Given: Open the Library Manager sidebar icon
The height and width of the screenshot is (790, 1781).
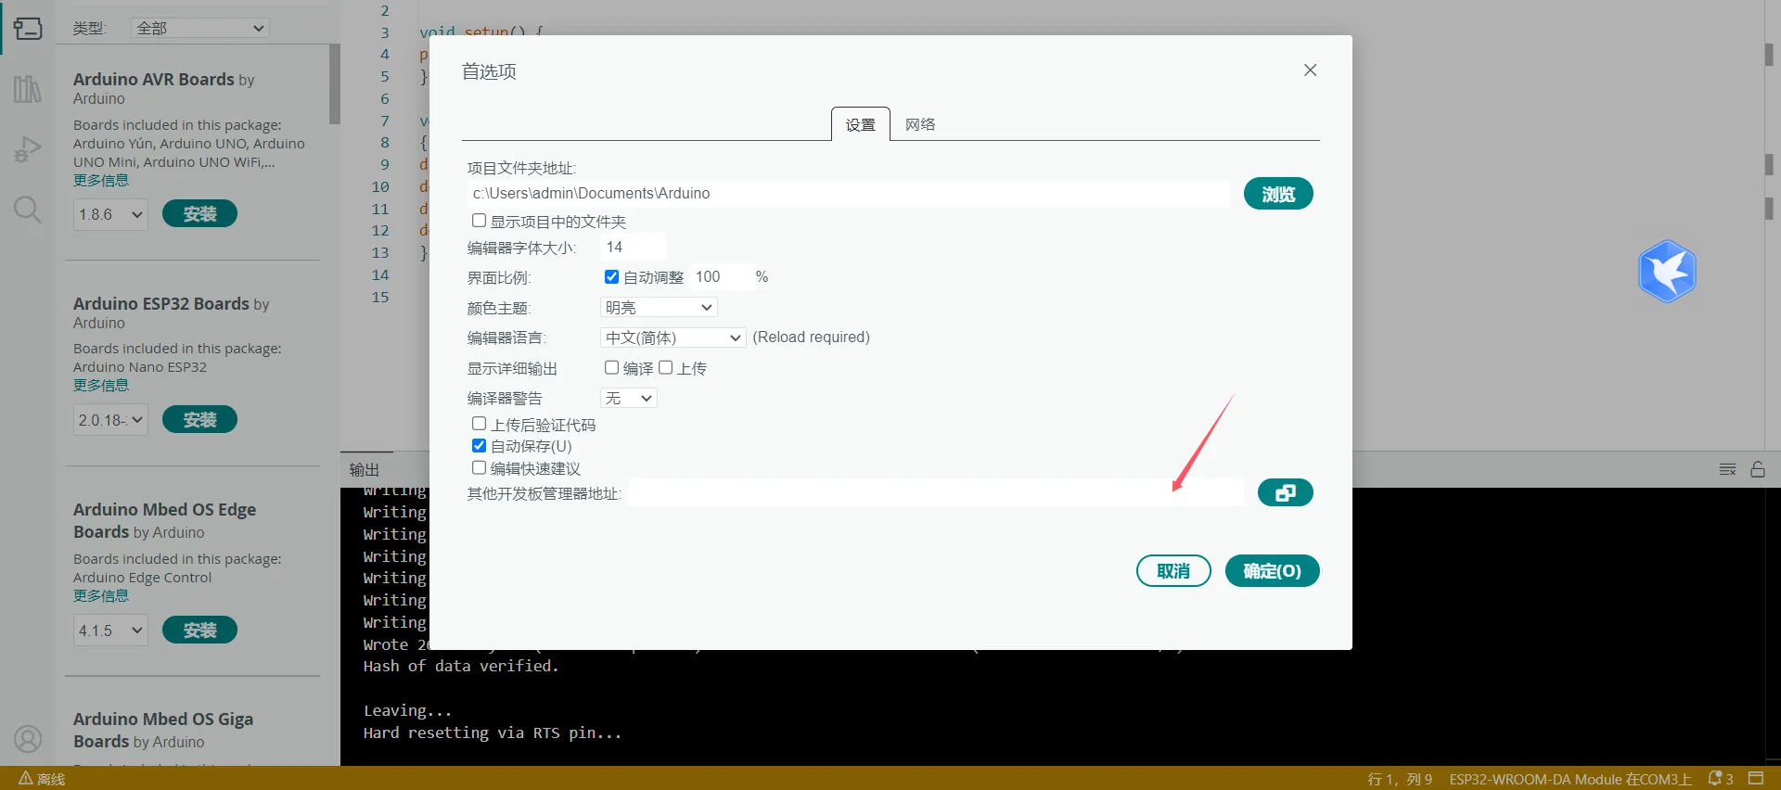Looking at the screenshot, I should [x=28, y=89].
